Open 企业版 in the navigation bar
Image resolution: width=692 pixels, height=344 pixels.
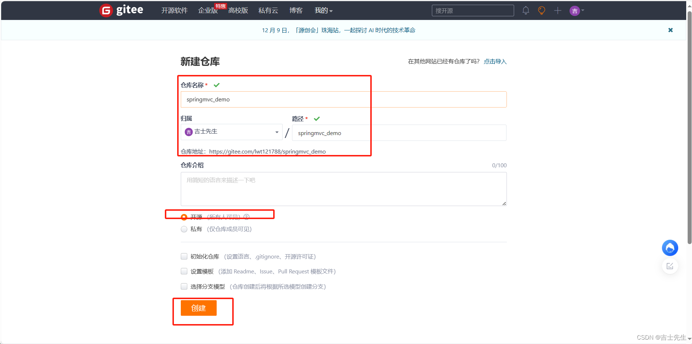pyautogui.click(x=208, y=11)
